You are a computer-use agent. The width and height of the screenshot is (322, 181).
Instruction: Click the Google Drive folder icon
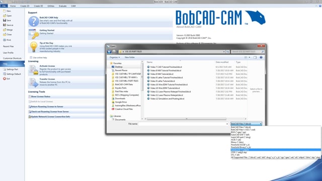coord(113,102)
